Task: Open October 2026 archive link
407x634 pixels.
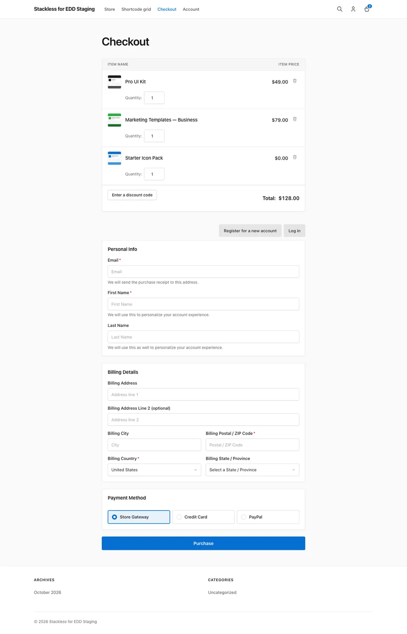Action: [x=47, y=592]
